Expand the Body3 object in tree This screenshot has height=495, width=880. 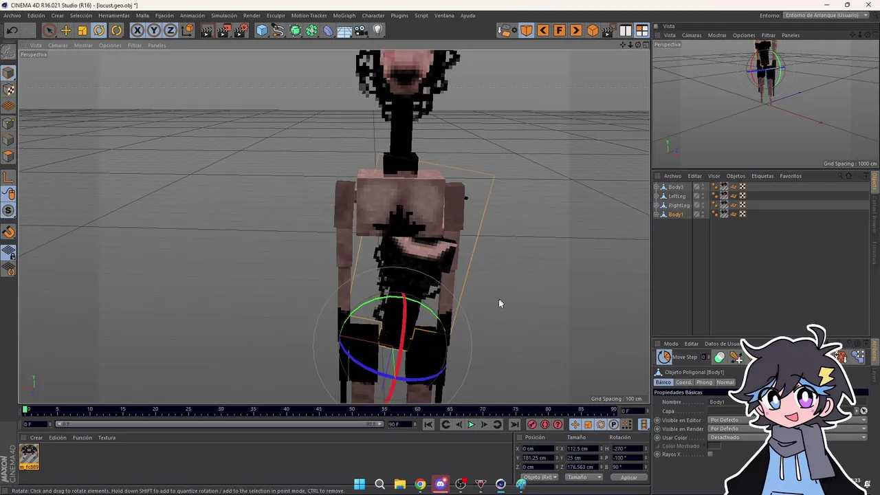pos(656,187)
